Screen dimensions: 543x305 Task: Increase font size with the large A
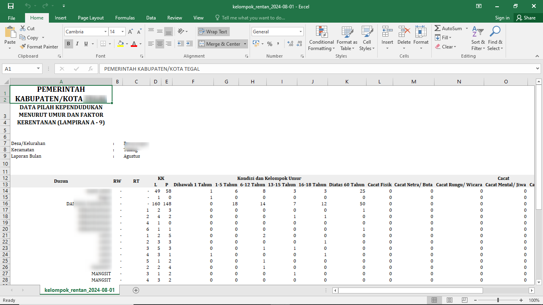point(131,32)
